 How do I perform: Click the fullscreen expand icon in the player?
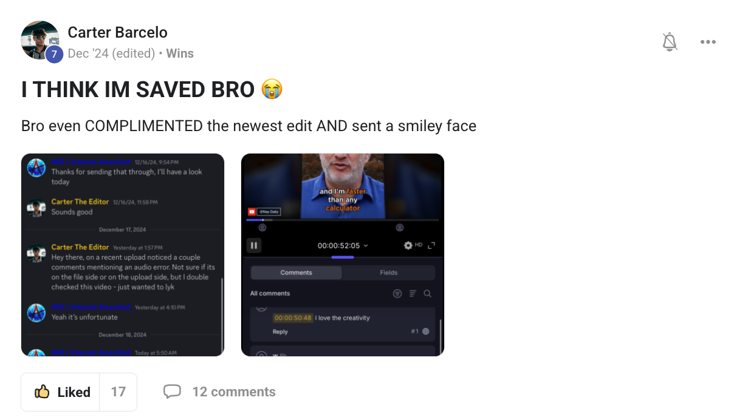click(x=431, y=245)
